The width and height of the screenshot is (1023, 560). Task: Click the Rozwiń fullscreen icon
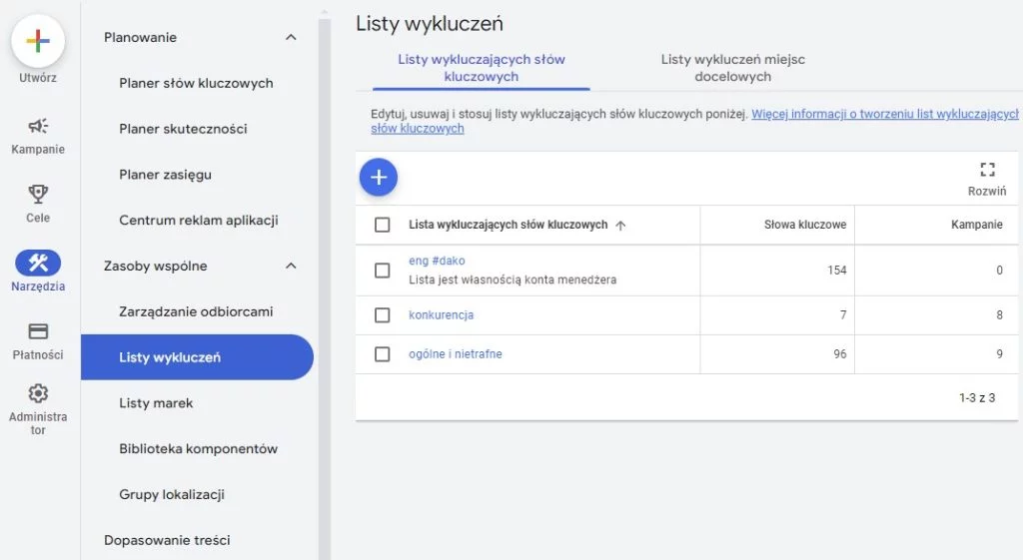(x=987, y=170)
